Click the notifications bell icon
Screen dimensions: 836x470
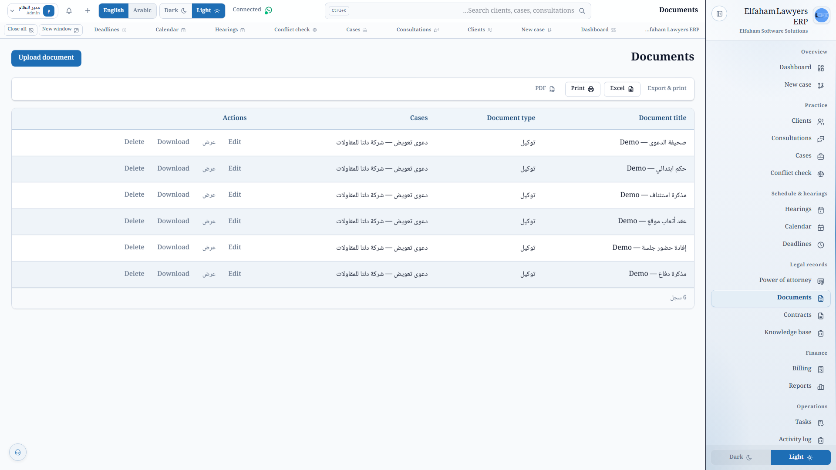tap(69, 11)
